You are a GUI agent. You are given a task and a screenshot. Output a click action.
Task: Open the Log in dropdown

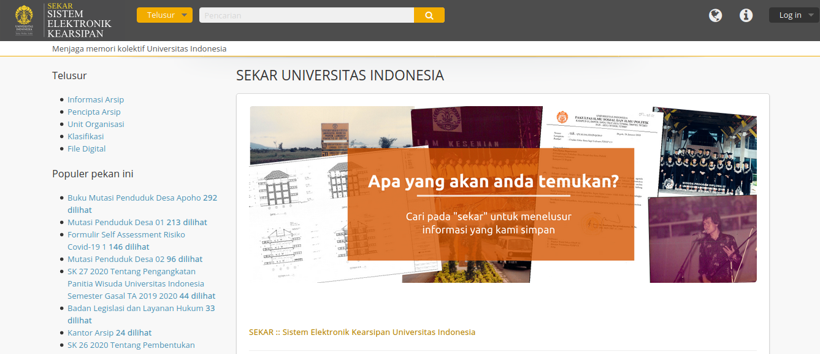[x=794, y=15]
